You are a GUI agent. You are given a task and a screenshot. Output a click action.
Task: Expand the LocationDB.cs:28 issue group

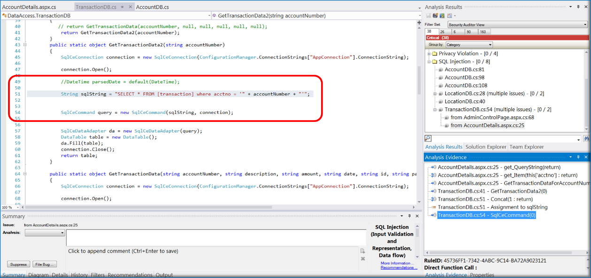click(x=434, y=93)
